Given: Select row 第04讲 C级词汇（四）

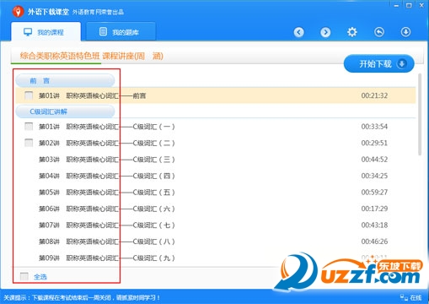Looking at the screenshot, I should (x=216, y=176).
